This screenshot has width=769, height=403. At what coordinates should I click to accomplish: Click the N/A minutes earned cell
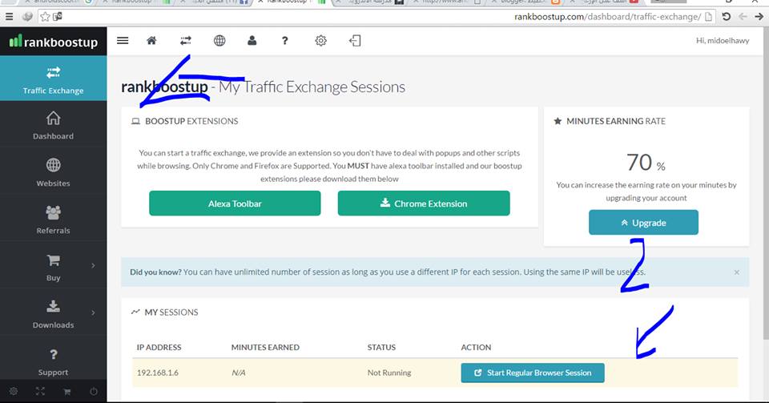239,373
